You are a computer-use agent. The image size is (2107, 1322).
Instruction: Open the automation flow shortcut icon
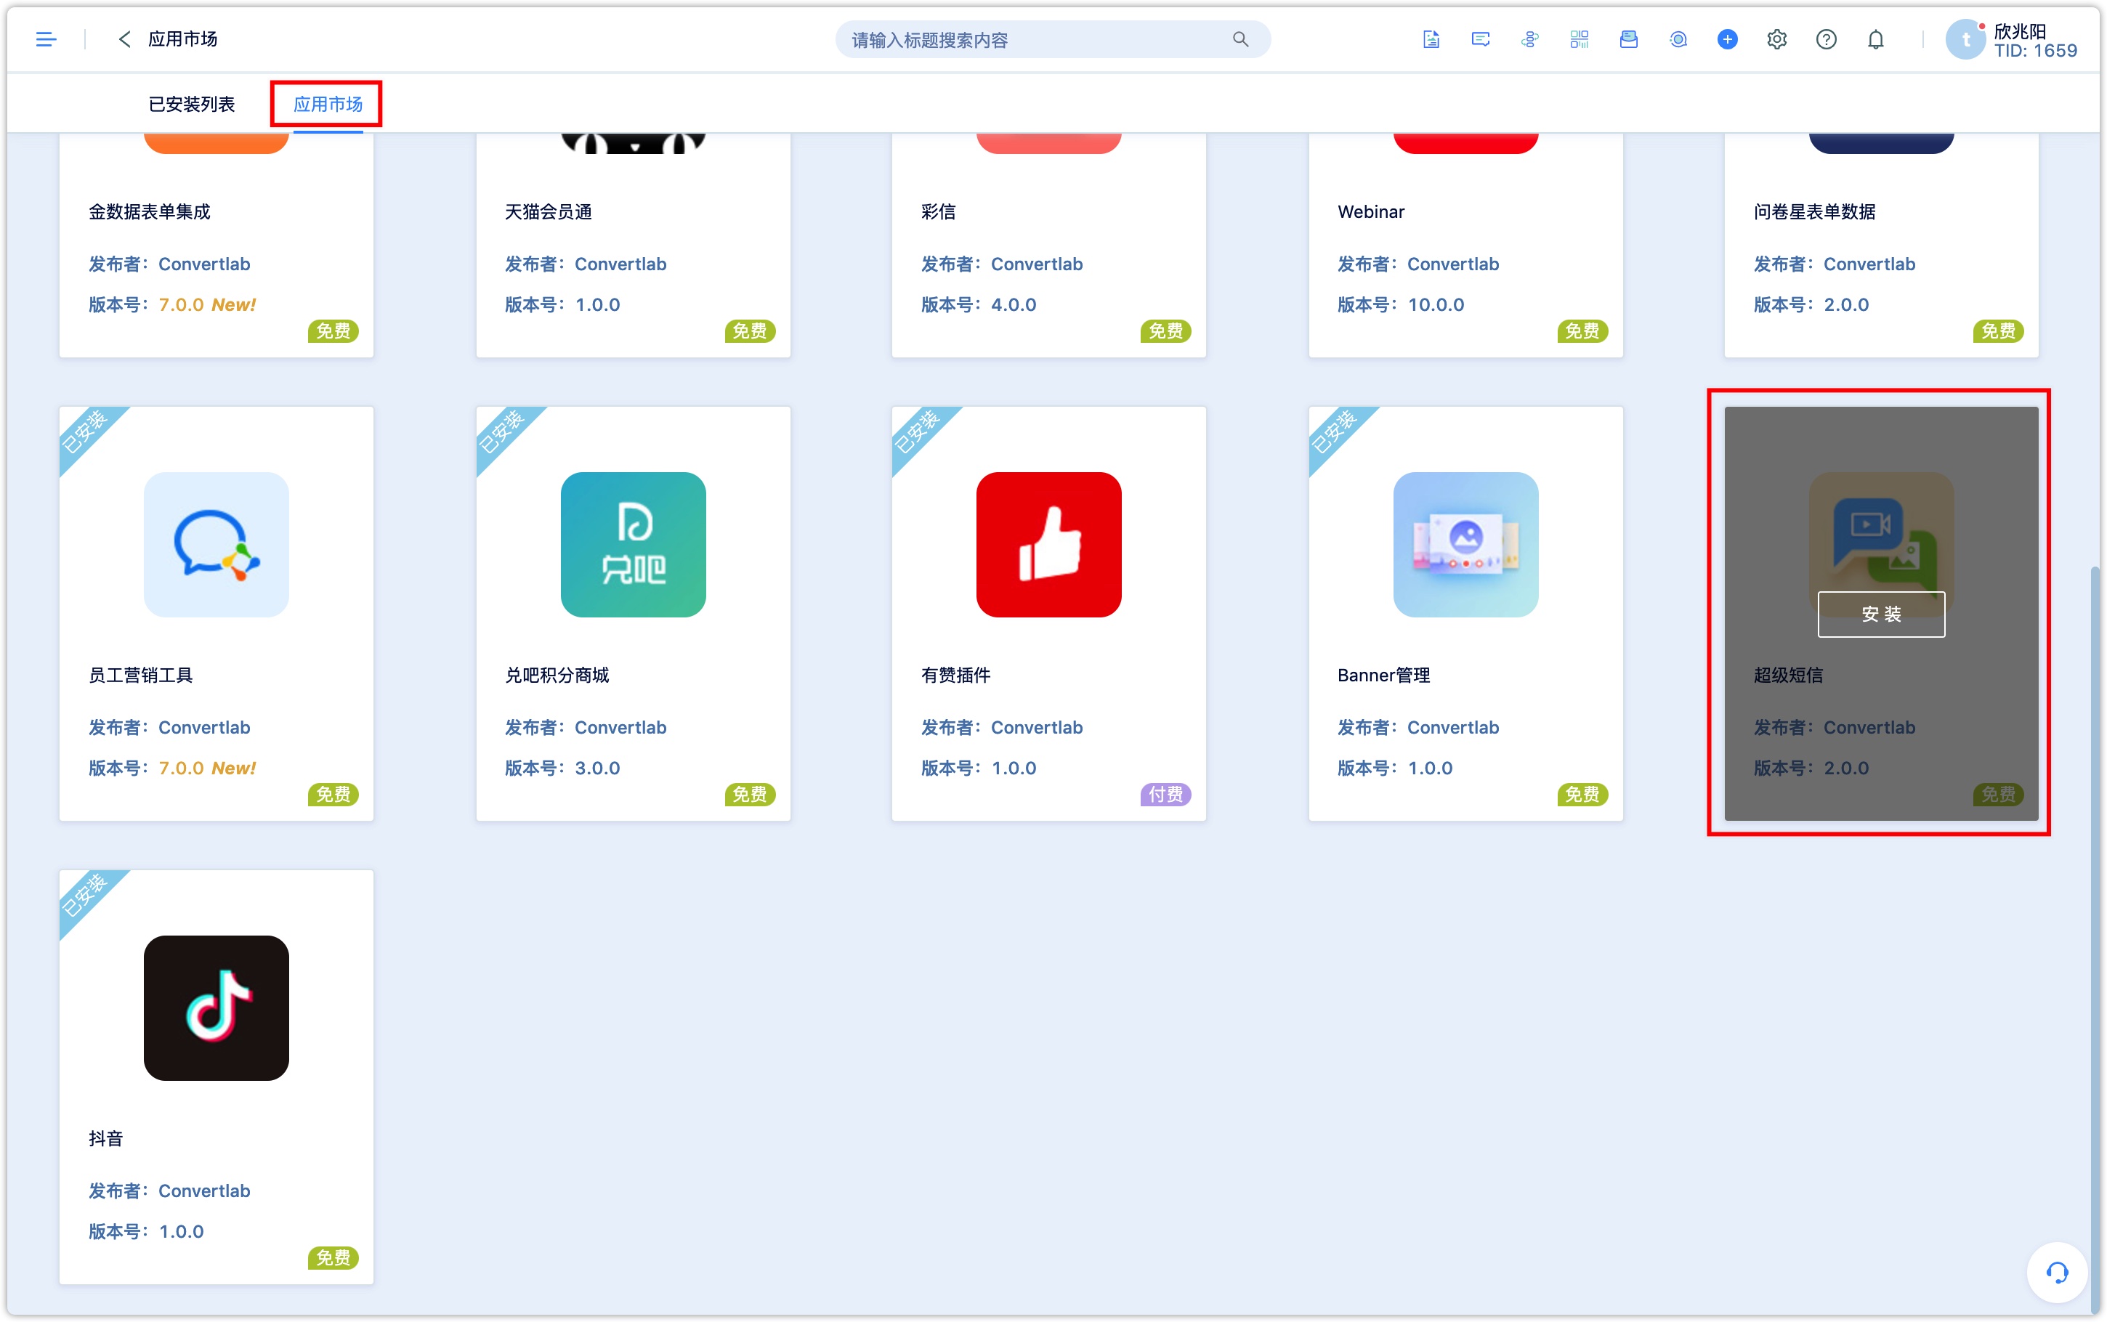coord(1530,39)
